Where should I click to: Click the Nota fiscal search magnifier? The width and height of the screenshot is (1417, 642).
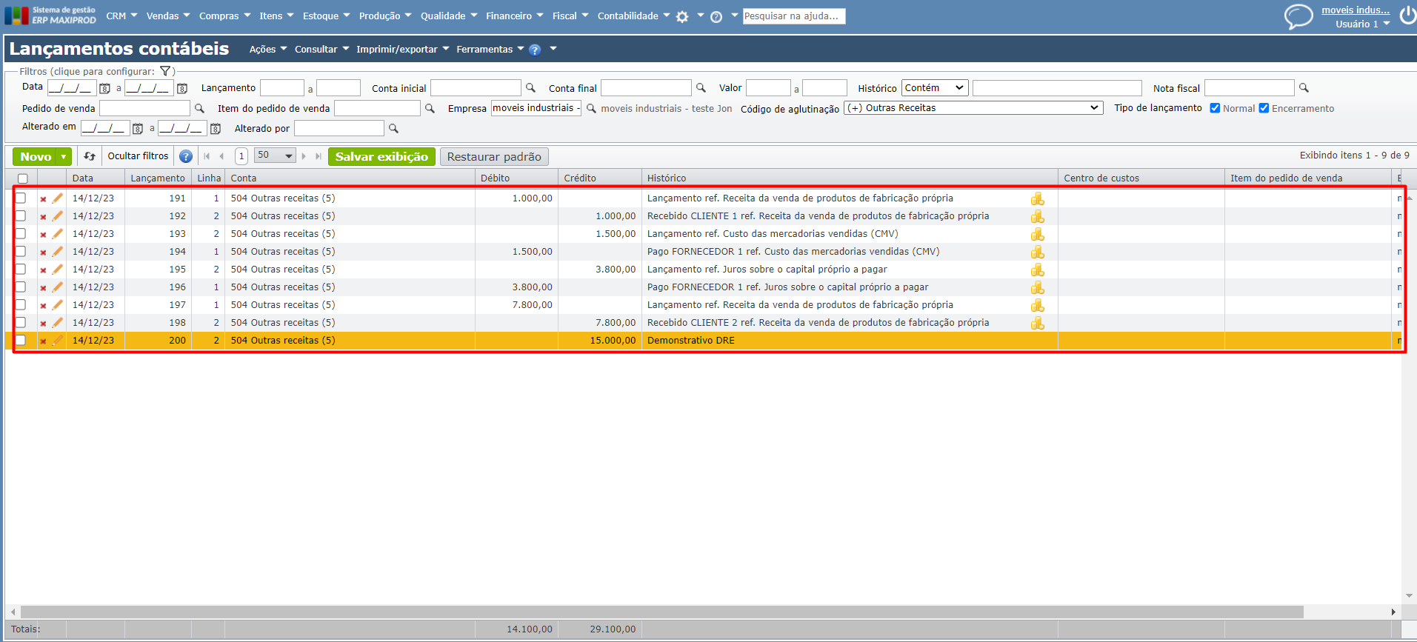[1304, 87]
